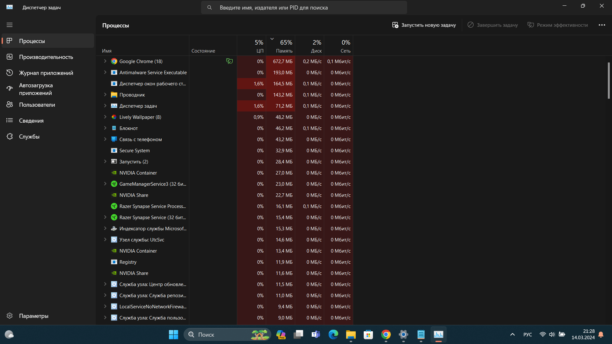Click the Узел службы: UtcSvc gear icon

tap(114, 240)
